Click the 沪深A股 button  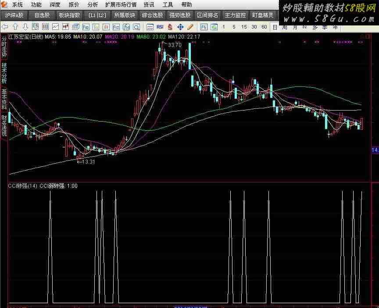[14, 15]
